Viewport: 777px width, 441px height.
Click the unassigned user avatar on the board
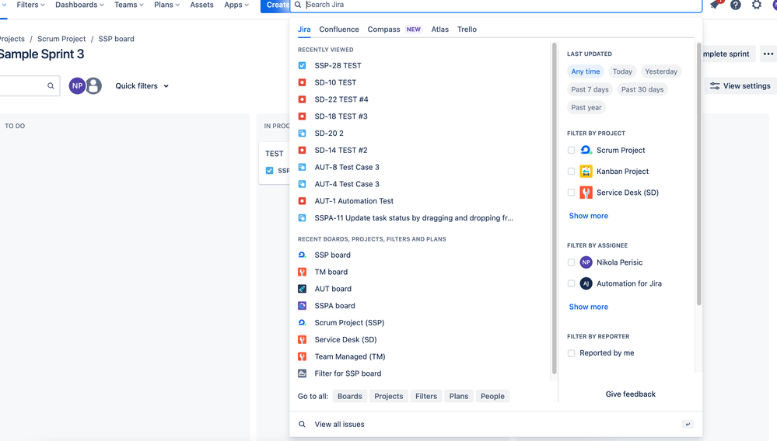coord(93,85)
